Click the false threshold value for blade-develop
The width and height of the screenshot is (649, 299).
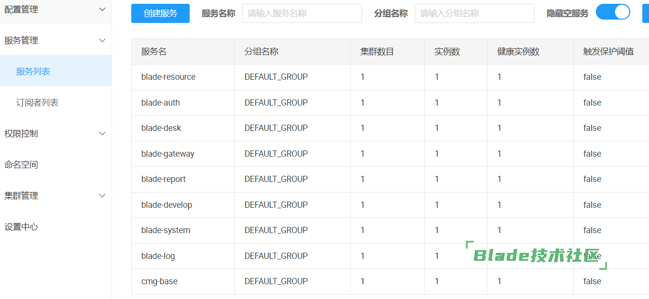[592, 205]
